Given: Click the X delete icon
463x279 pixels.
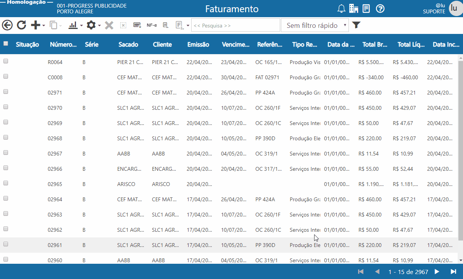Looking at the screenshot, I should point(109,25).
